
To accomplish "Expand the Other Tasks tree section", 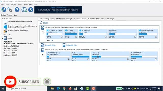I will click(2, 35).
